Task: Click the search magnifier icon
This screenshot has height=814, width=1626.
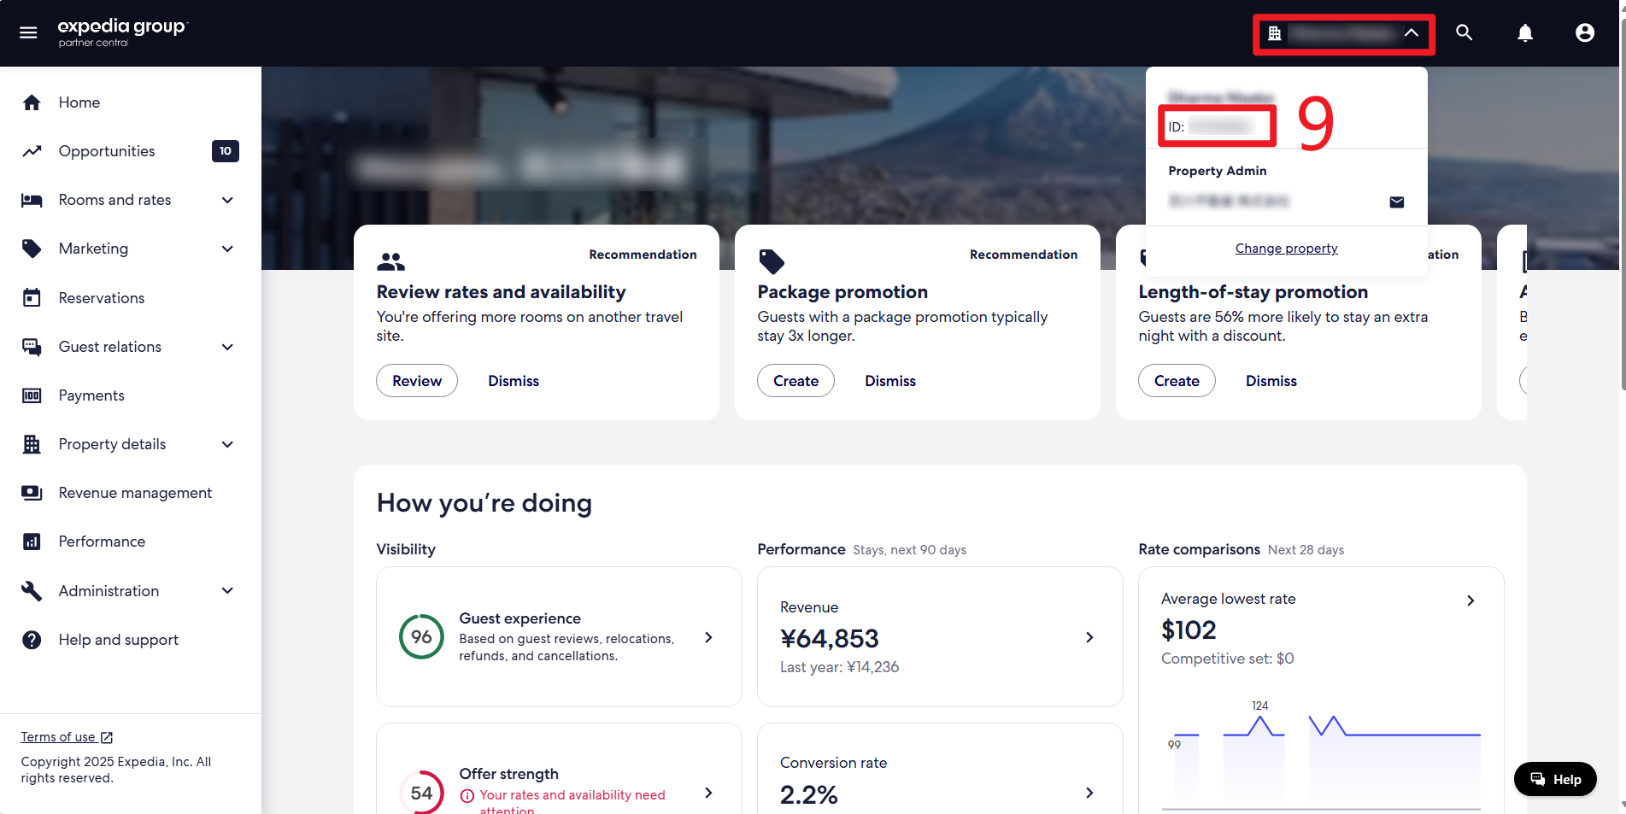Action: pos(1464,32)
